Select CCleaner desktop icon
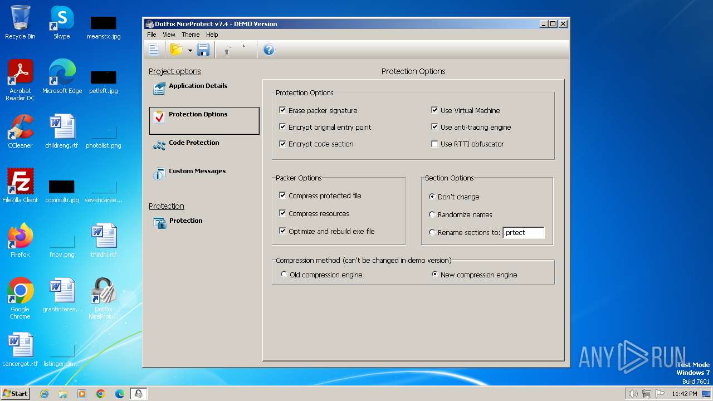 point(20,131)
